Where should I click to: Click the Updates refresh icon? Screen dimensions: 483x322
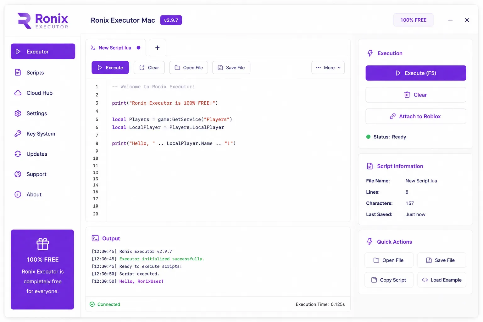[x=18, y=154]
